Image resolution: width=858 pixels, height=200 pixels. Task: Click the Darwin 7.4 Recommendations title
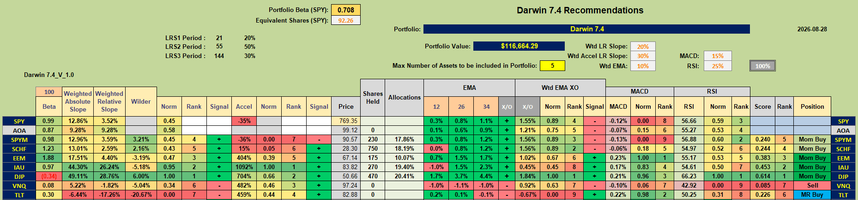pyautogui.click(x=580, y=10)
